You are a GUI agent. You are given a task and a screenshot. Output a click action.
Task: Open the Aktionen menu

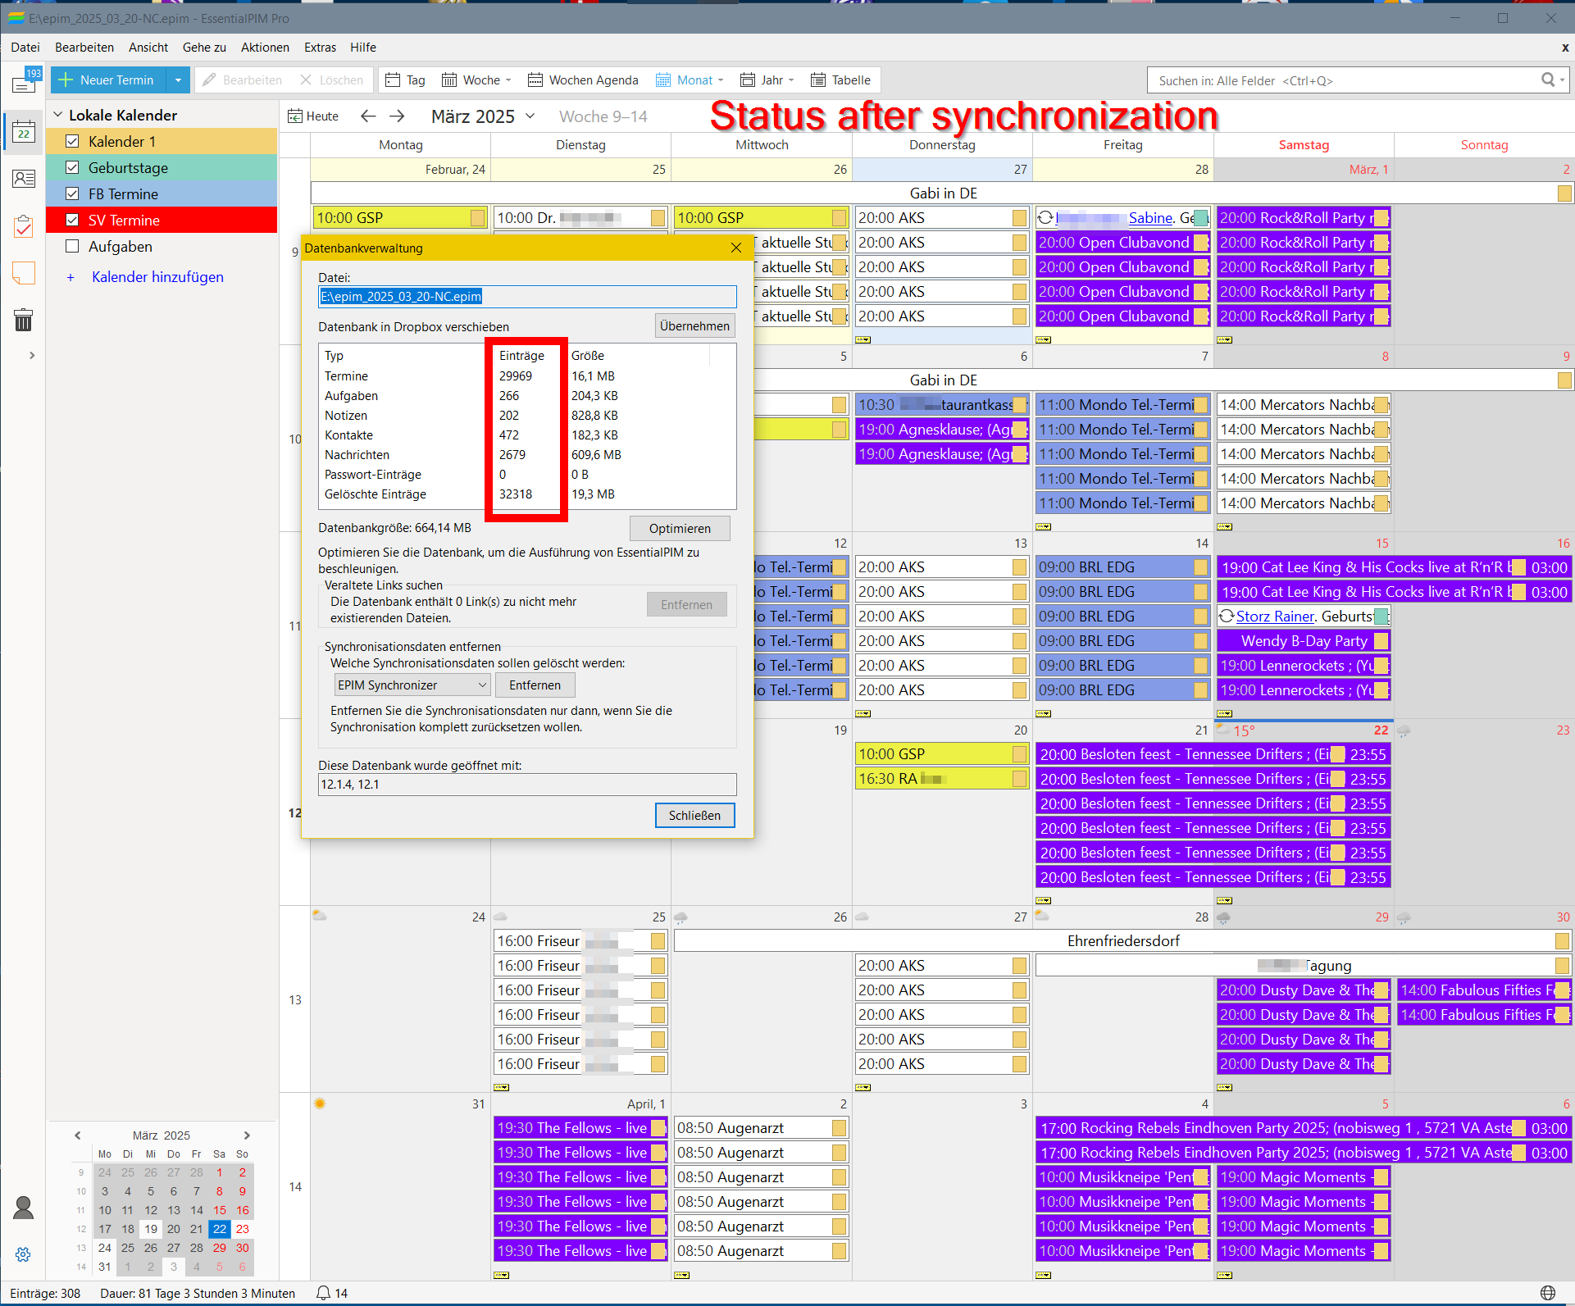point(265,48)
